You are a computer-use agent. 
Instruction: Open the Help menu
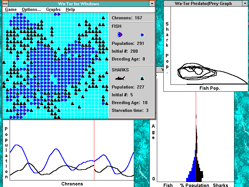[70, 10]
